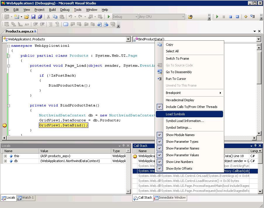Click the Decrease Indent icon
264x208 pixels.
coord(35,24)
